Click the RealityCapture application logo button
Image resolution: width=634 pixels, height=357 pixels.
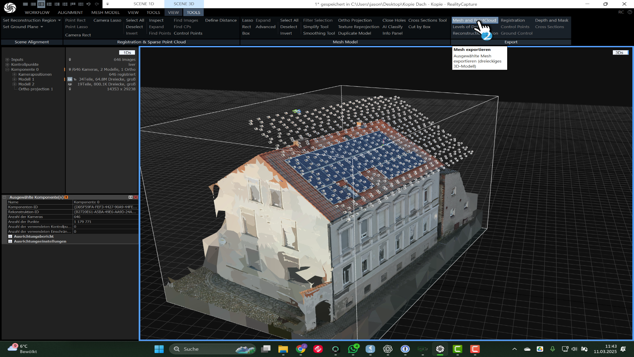10,8
